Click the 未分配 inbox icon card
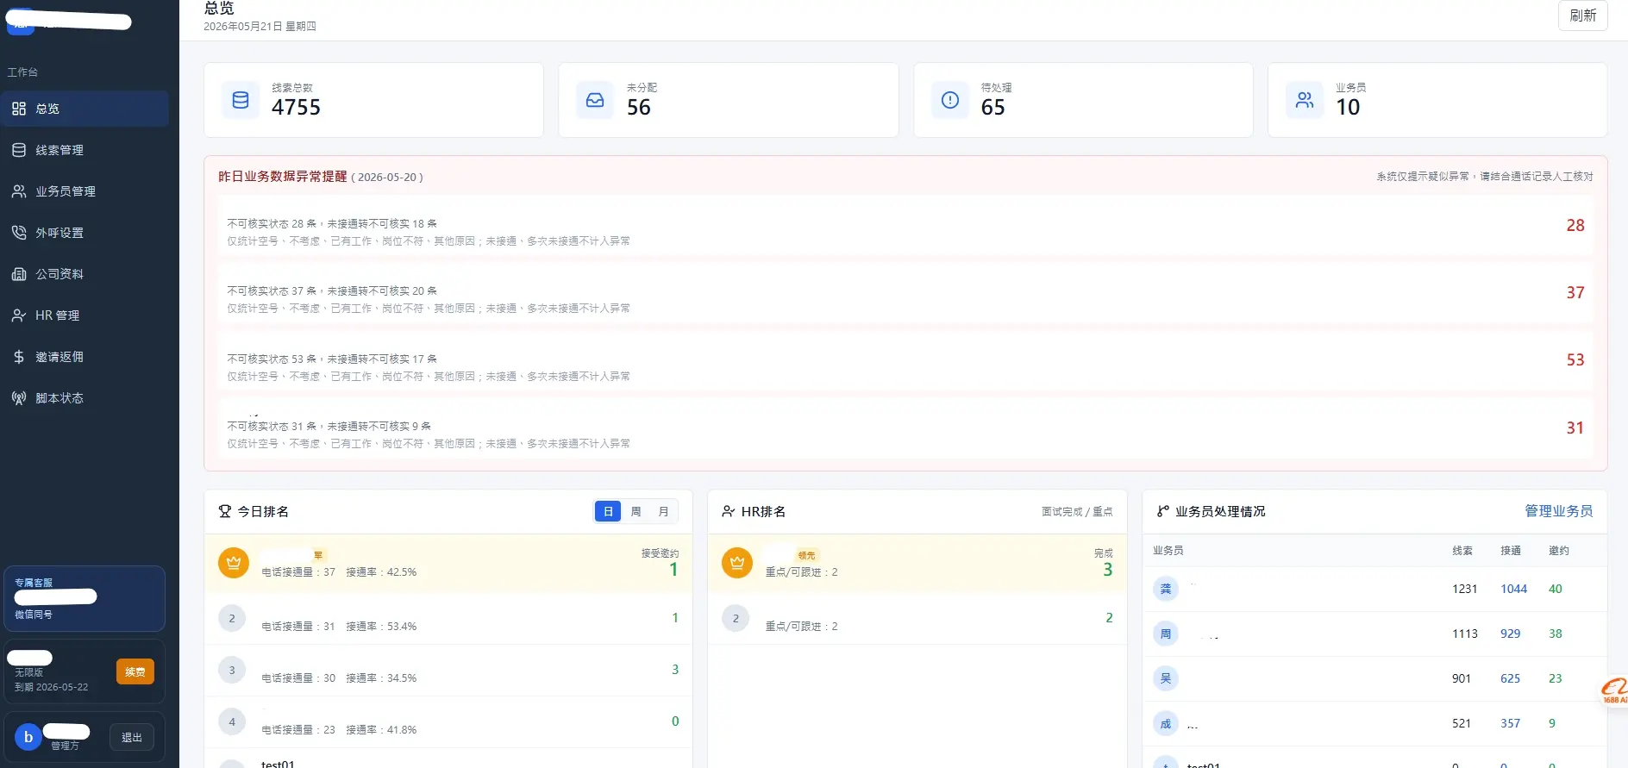Viewport: 1628px width, 768px height. pyautogui.click(x=729, y=100)
